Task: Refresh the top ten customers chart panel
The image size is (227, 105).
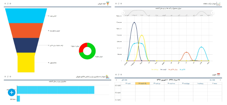Action: coord(8,77)
